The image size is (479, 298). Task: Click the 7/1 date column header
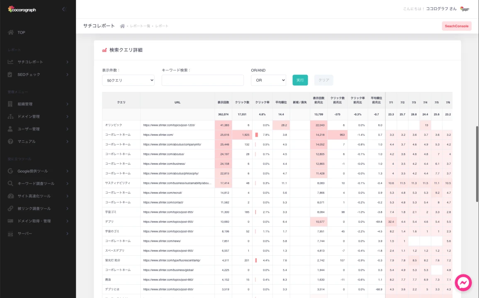click(x=391, y=103)
